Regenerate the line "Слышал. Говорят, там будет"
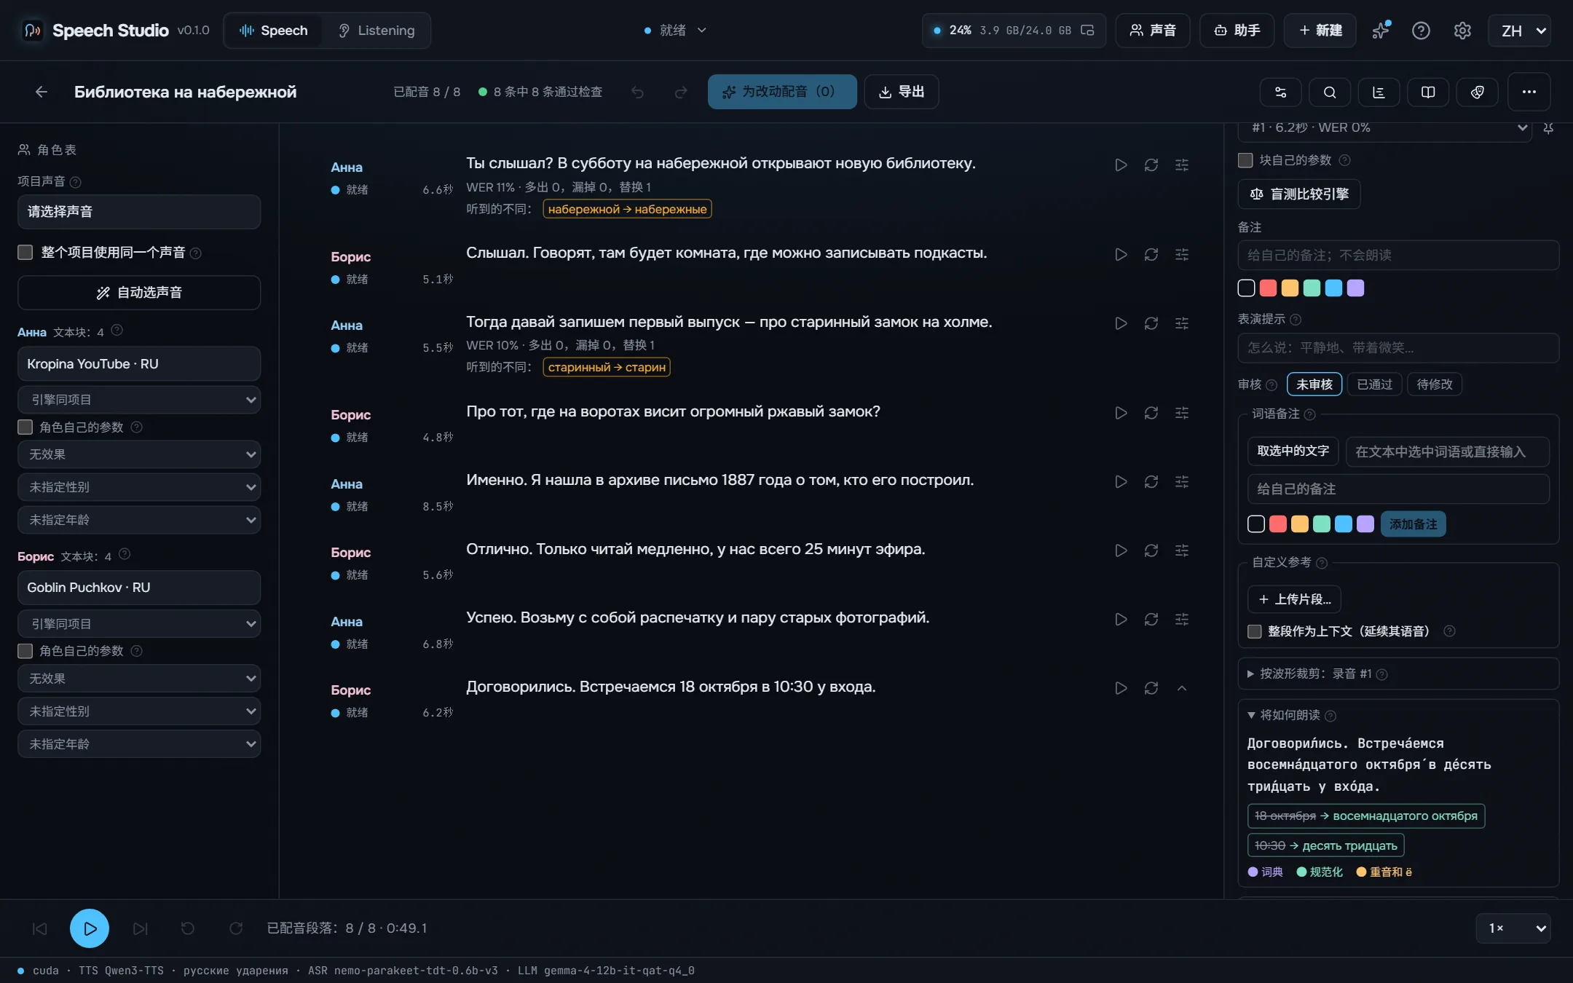 pyautogui.click(x=1151, y=255)
